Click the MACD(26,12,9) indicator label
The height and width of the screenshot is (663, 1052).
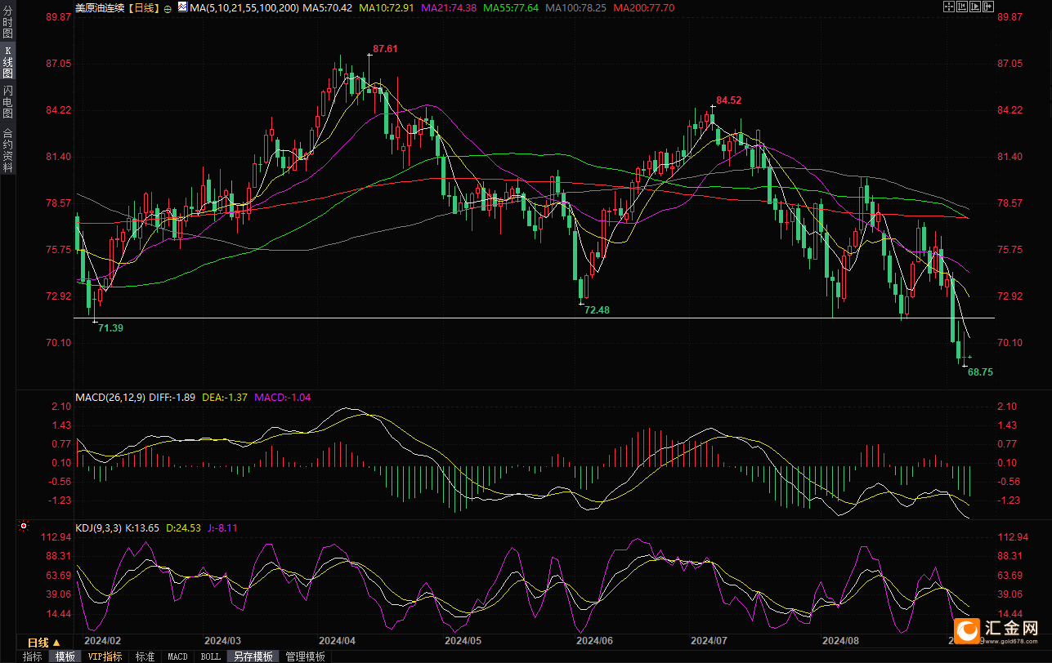pyautogui.click(x=110, y=398)
